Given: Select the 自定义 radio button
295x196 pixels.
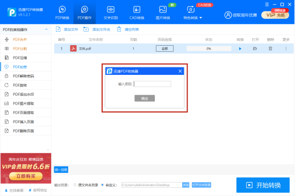Looking at the screenshot, I should pos(102,185).
